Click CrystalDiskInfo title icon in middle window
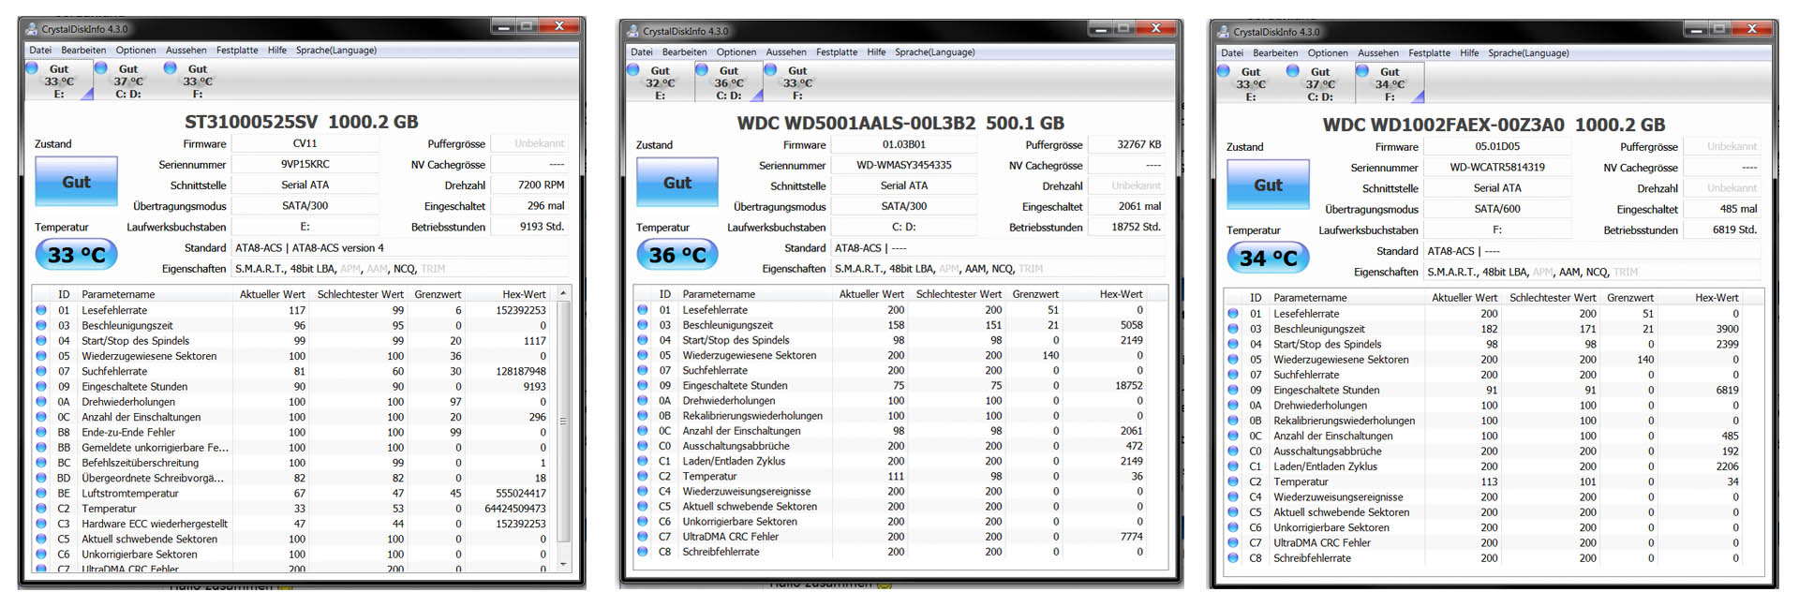Image resolution: width=1799 pixels, height=607 pixels. point(633,31)
